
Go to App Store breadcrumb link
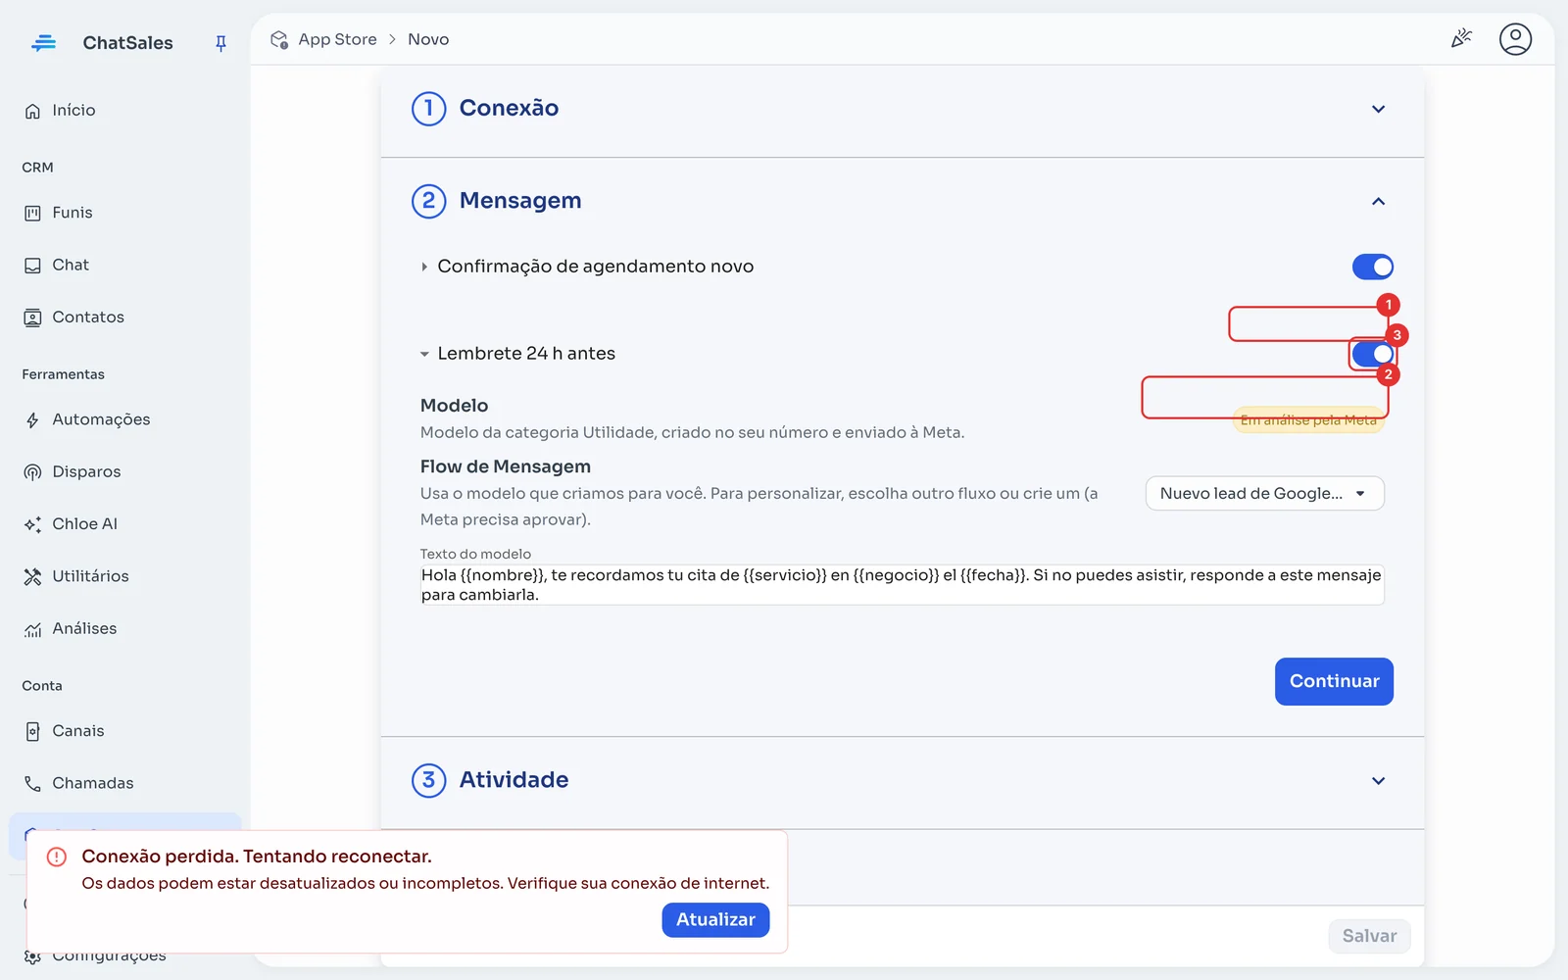337,39
